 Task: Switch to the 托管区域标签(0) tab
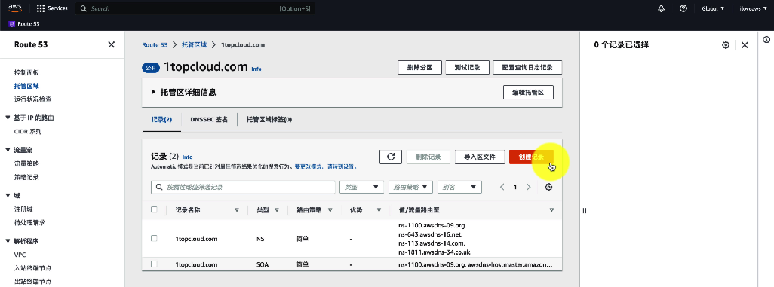pos(269,119)
